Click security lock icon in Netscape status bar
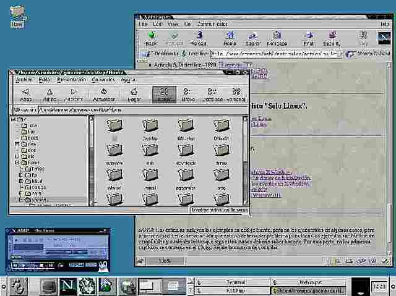 pyautogui.click(x=140, y=261)
